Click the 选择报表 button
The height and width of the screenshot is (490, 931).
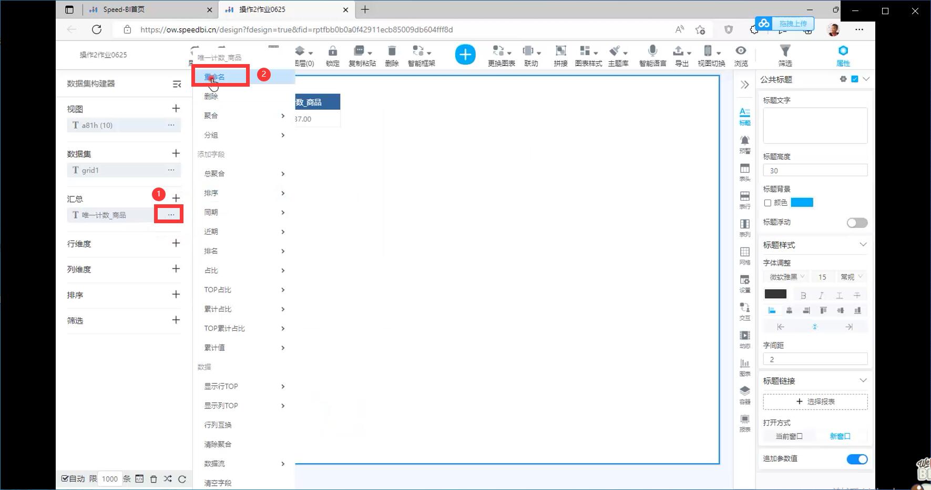pos(815,401)
